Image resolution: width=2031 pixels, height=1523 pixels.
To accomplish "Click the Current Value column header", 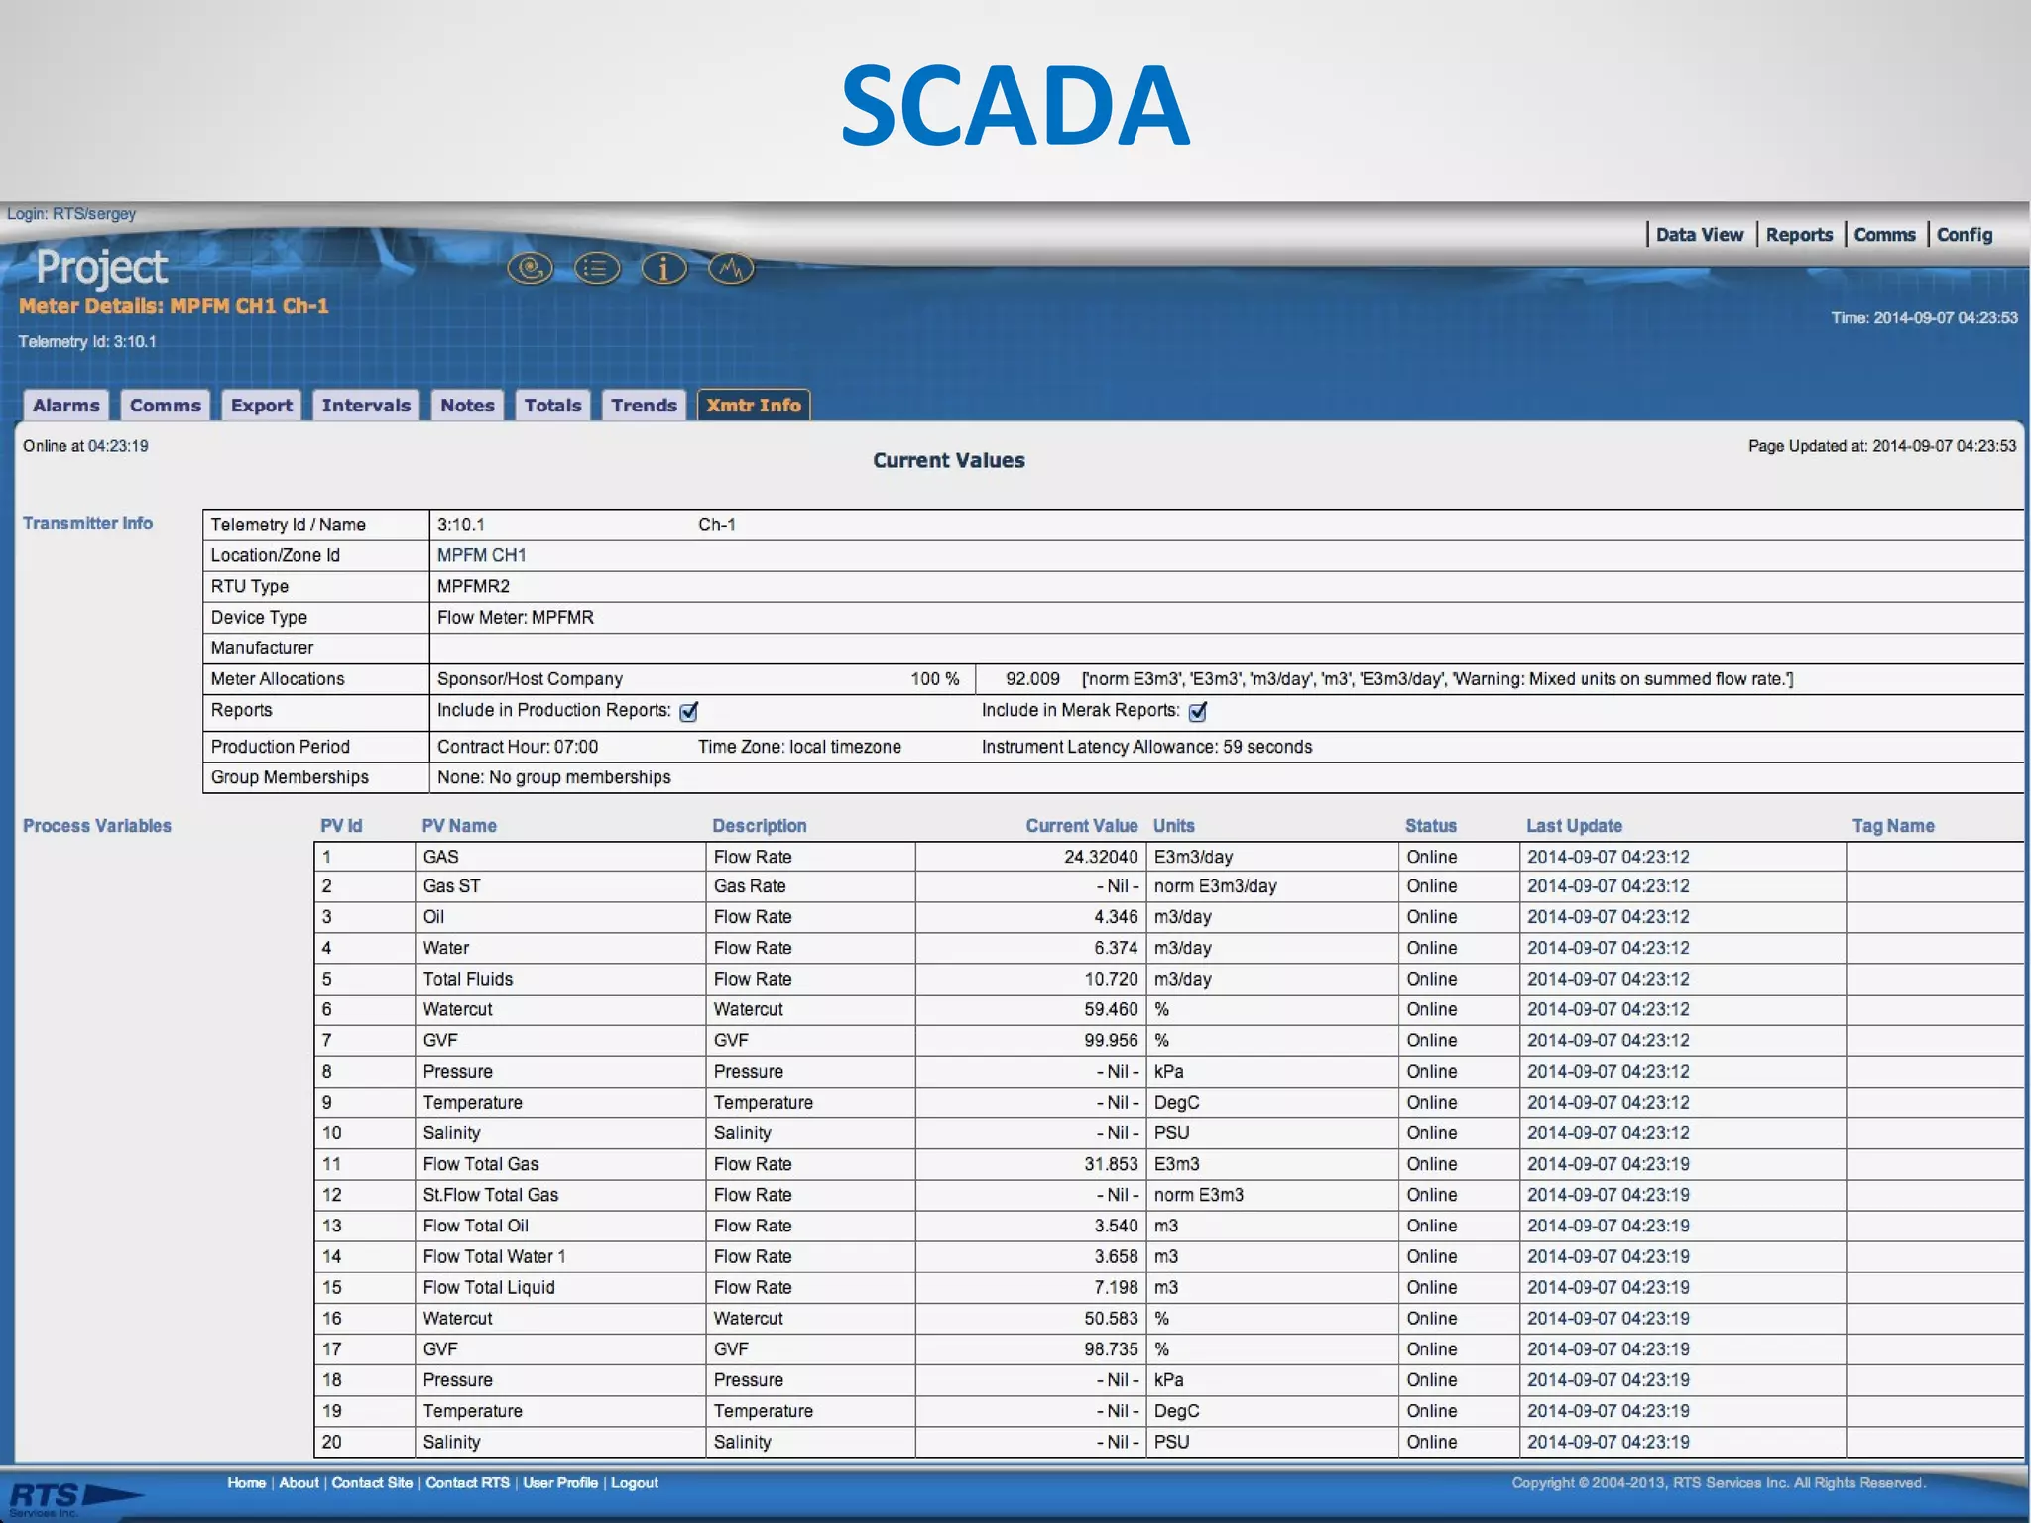I will pos(1082,826).
